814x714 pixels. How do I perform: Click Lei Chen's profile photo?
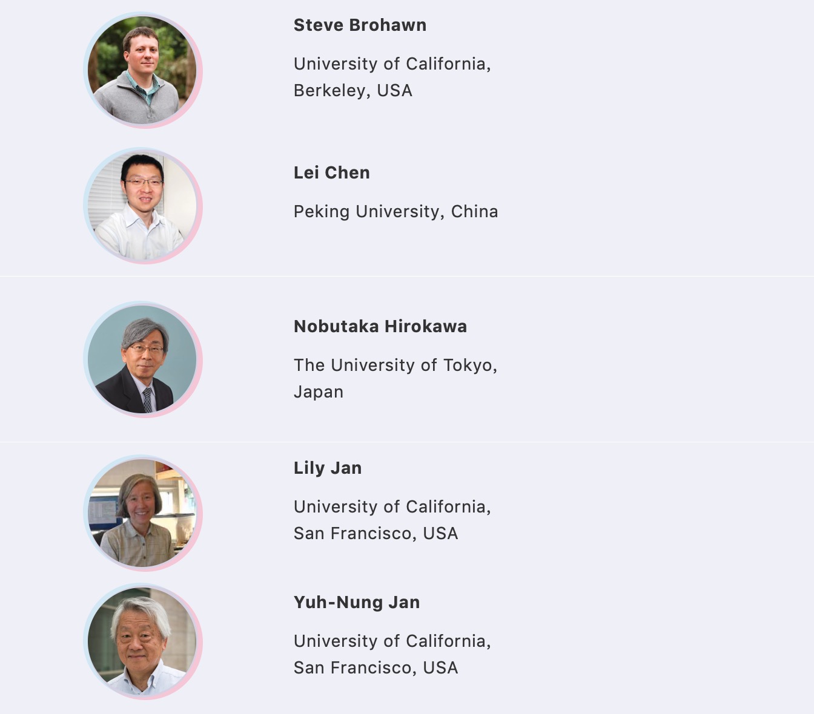point(143,206)
